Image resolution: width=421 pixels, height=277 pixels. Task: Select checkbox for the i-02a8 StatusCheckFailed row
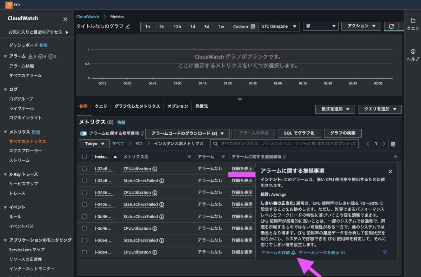(84, 181)
